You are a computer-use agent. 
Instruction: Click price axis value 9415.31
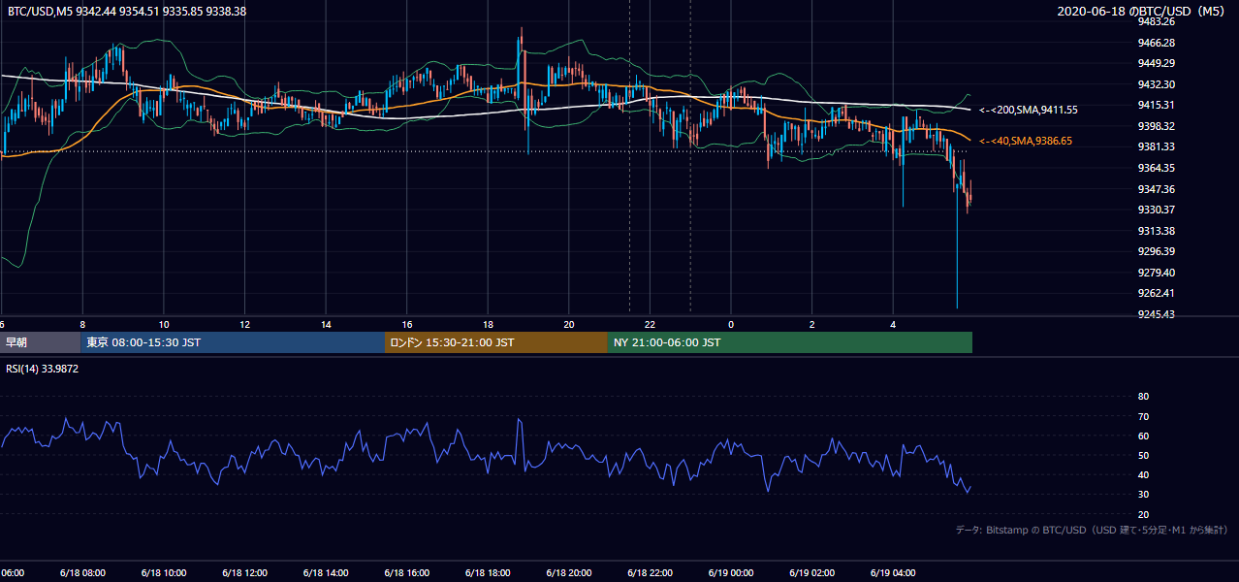[1157, 105]
